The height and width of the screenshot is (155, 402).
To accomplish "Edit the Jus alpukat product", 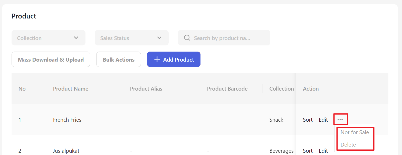I will pos(323,151).
